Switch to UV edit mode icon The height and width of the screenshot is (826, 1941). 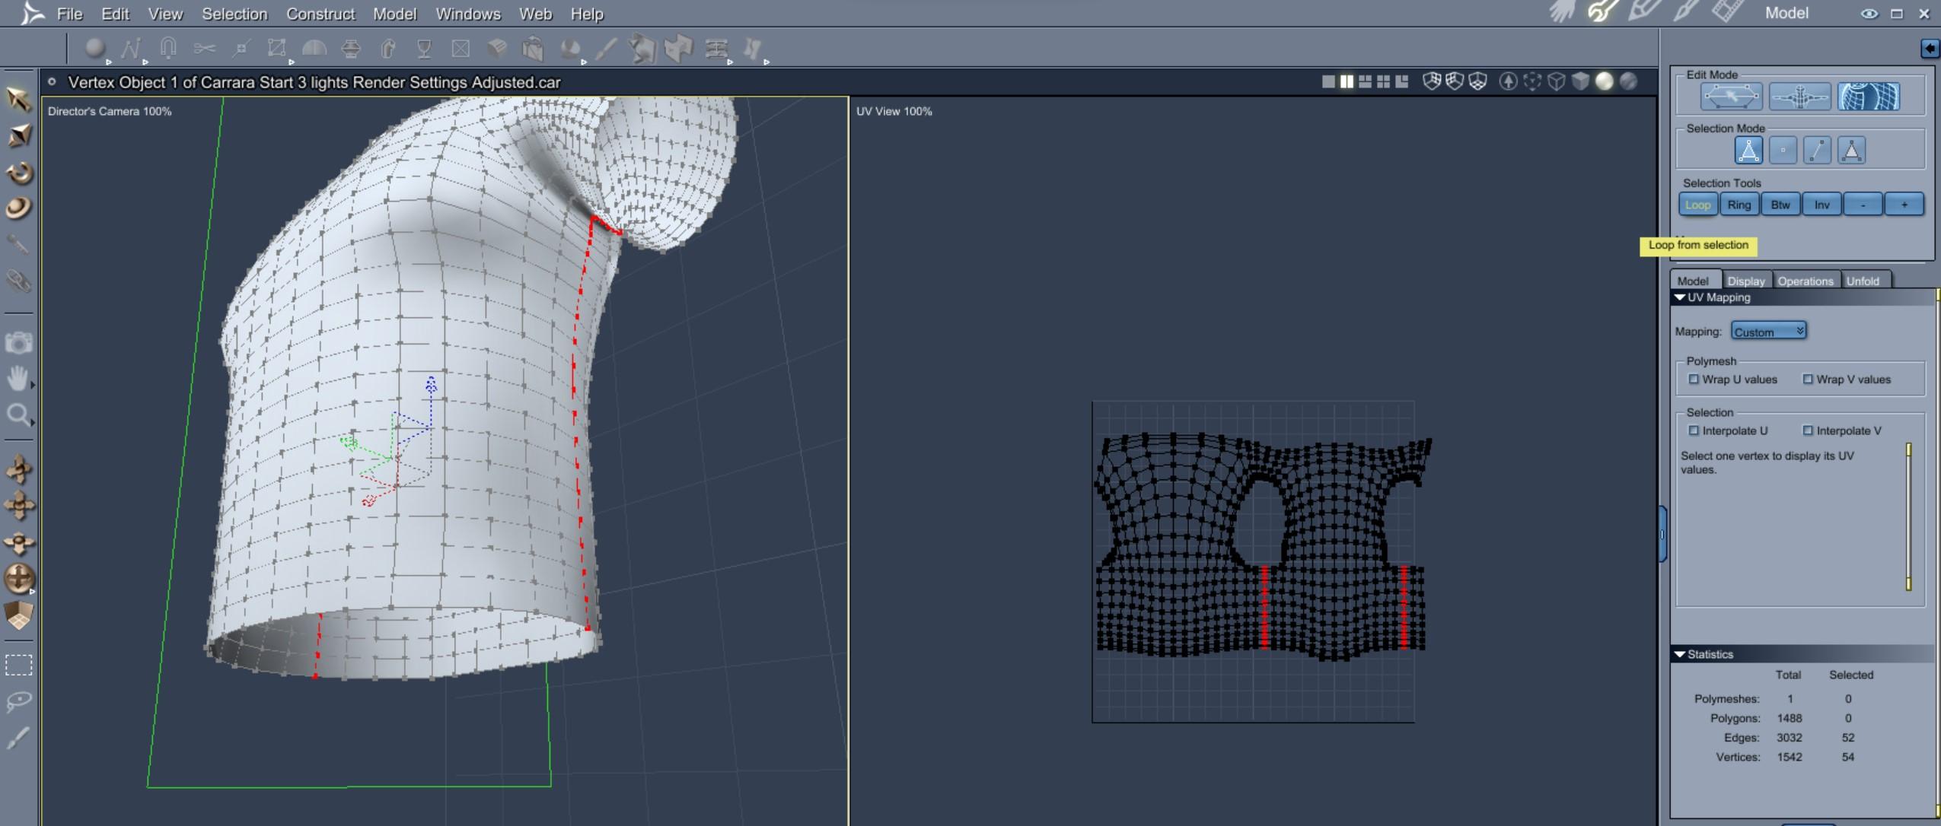coord(1868,97)
